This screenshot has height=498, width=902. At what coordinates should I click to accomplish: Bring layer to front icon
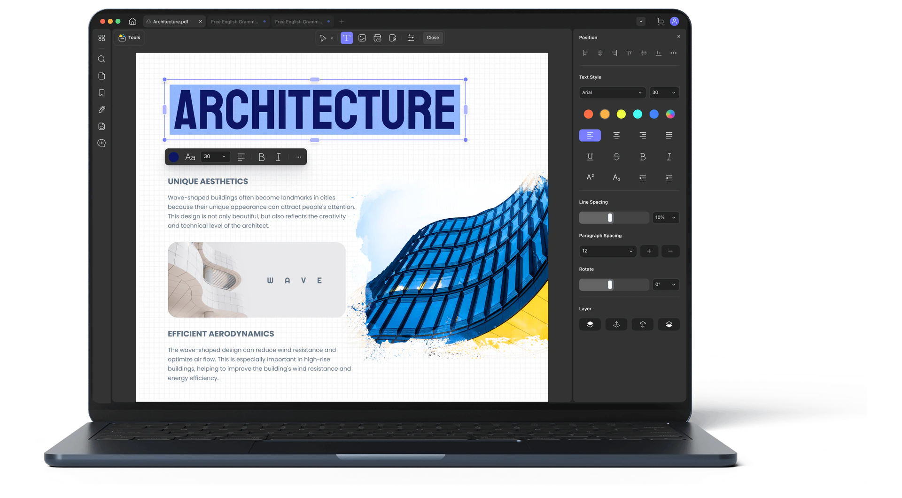pos(590,324)
